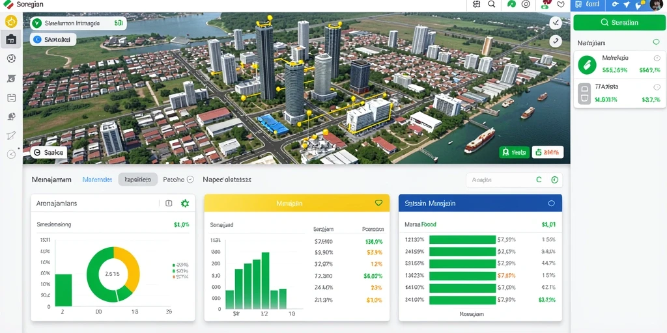Screen dimensions: 667x333
Task: Select the green check map chip
Action: point(78,23)
